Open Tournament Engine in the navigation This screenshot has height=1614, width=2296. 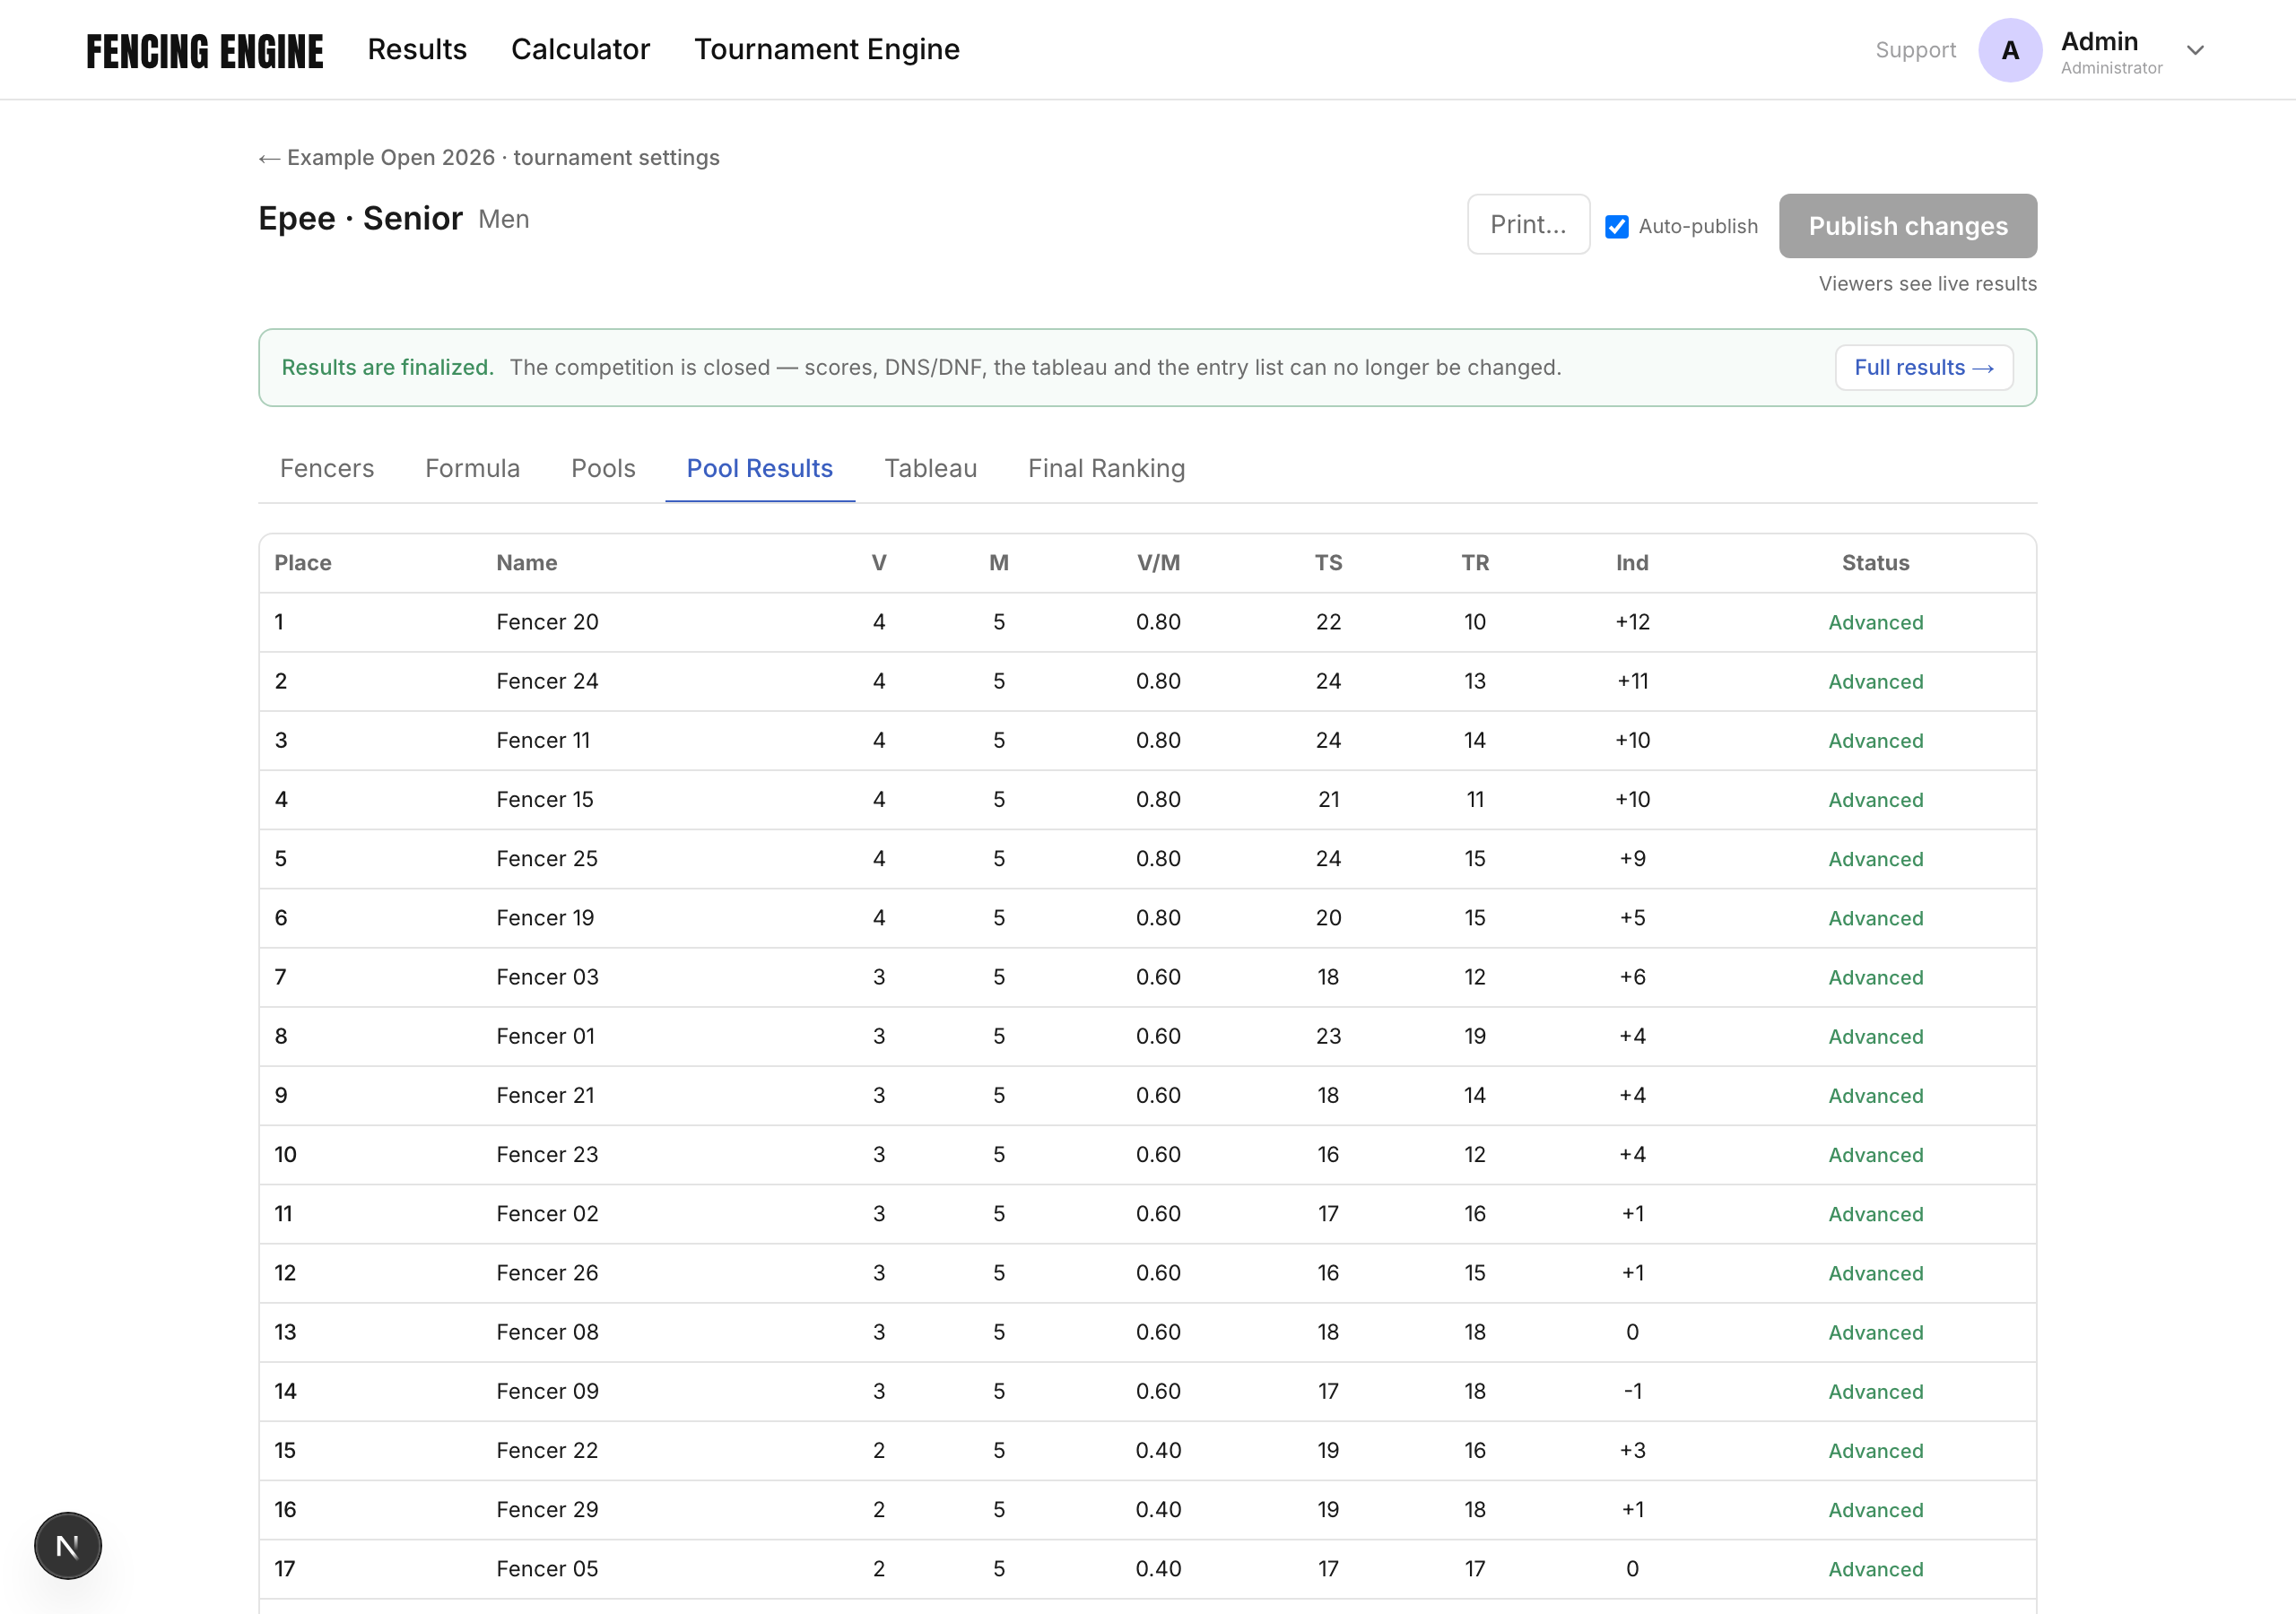click(827, 49)
